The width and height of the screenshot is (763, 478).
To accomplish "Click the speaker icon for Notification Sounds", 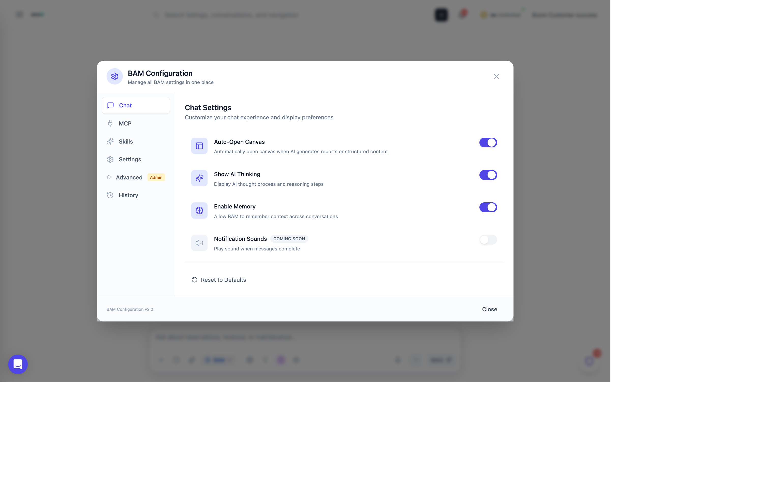I will coord(199,243).
